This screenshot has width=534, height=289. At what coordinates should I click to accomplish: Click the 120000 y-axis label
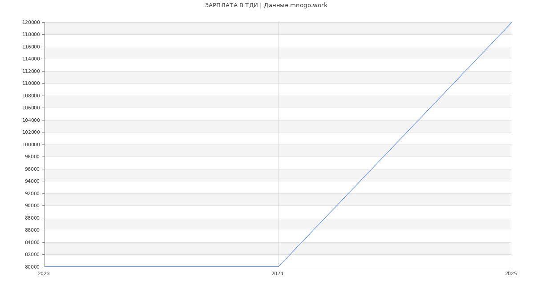point(31,22)
